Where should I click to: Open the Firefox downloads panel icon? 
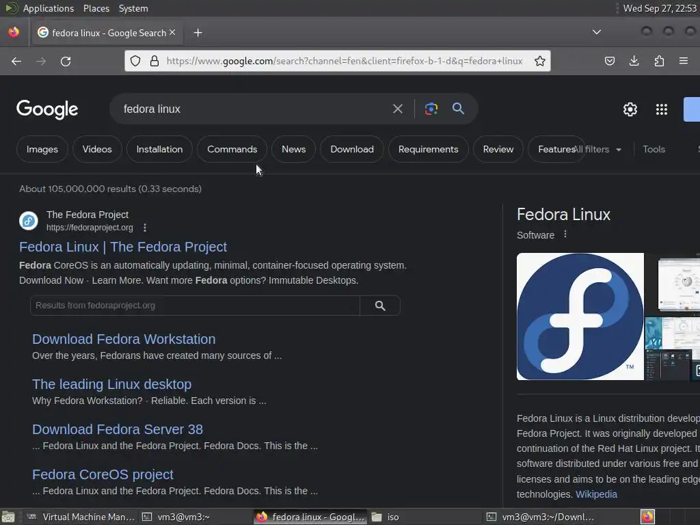point(634,61)
